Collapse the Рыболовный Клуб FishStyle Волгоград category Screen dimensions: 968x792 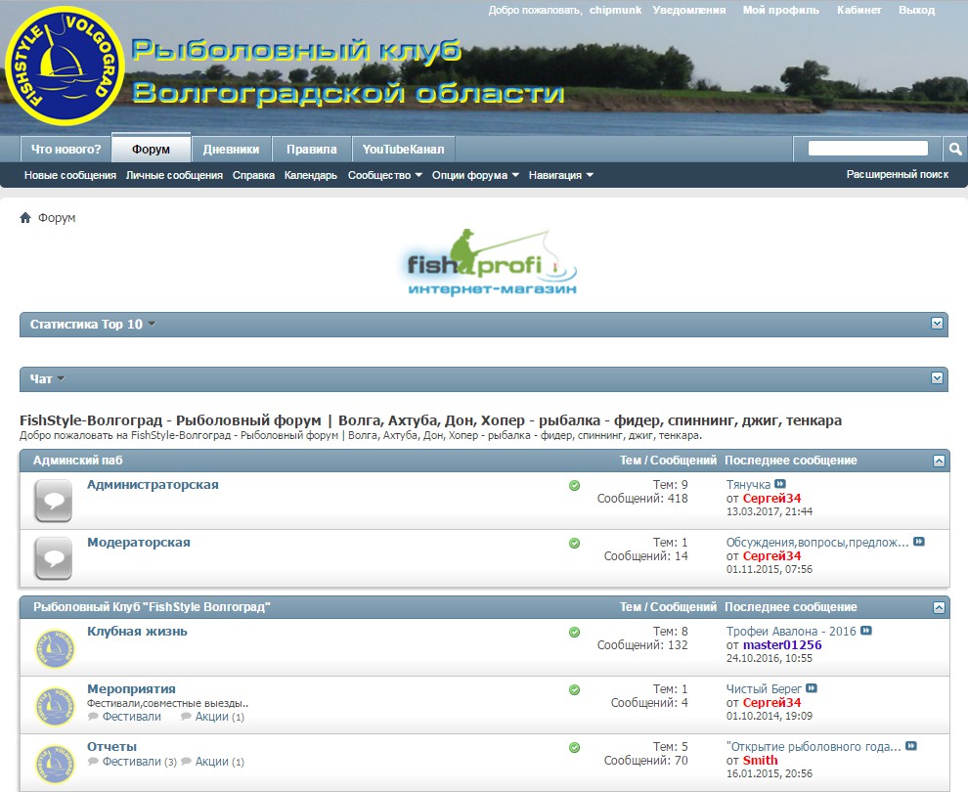[939, 607]
